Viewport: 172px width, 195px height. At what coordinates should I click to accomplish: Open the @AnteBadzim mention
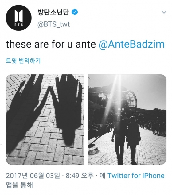(131, 45)
